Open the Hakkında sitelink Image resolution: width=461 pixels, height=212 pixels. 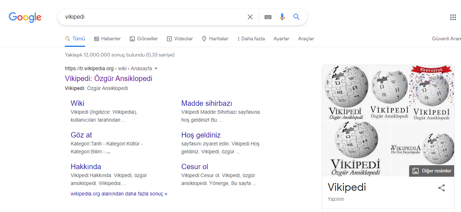tap(86, 167)
